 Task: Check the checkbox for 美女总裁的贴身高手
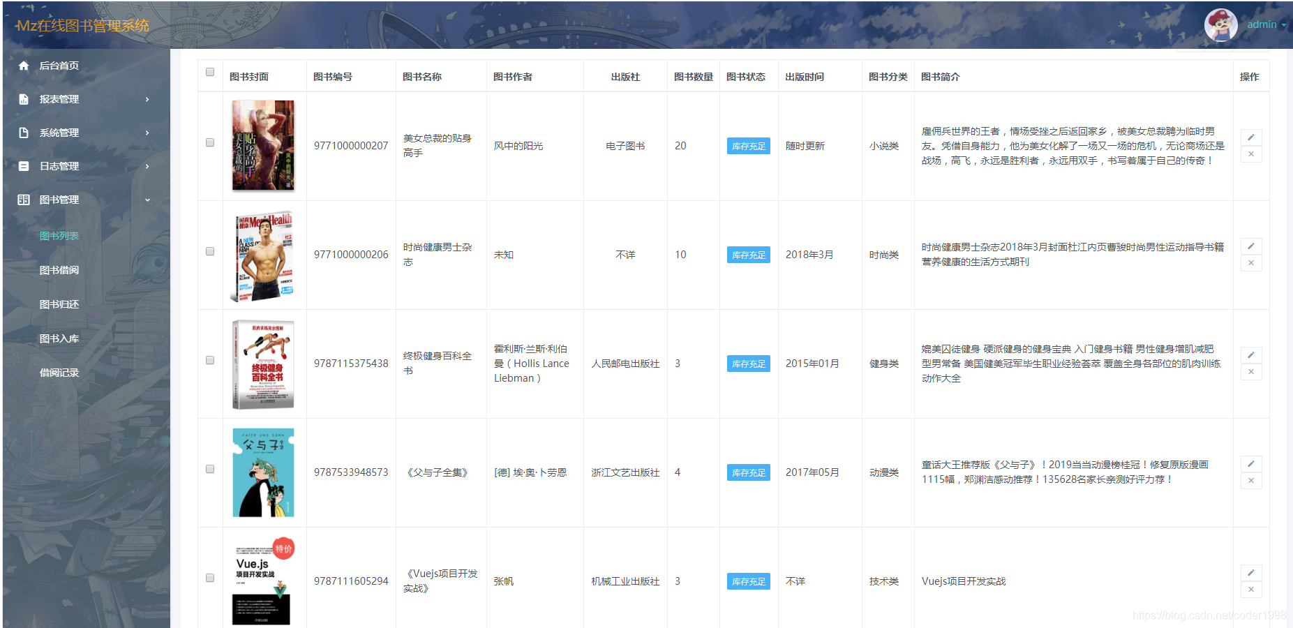(209, 142)
